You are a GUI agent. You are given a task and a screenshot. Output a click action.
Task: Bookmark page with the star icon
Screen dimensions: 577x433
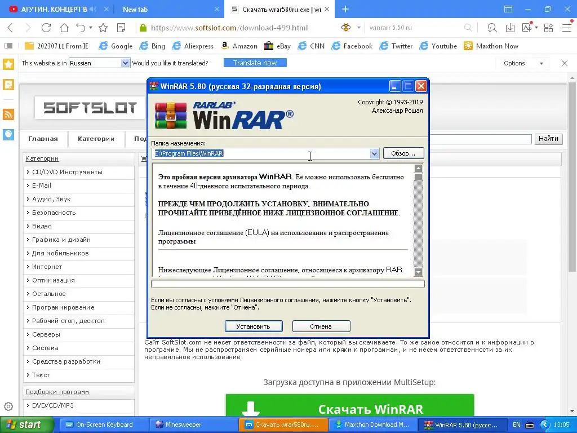104,28
